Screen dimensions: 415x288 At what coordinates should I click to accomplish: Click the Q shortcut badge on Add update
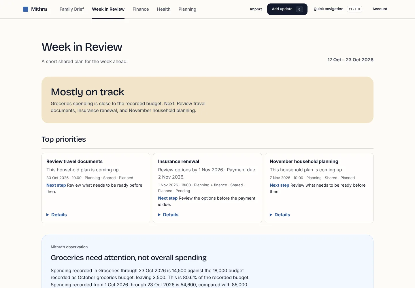click(299, 9)
